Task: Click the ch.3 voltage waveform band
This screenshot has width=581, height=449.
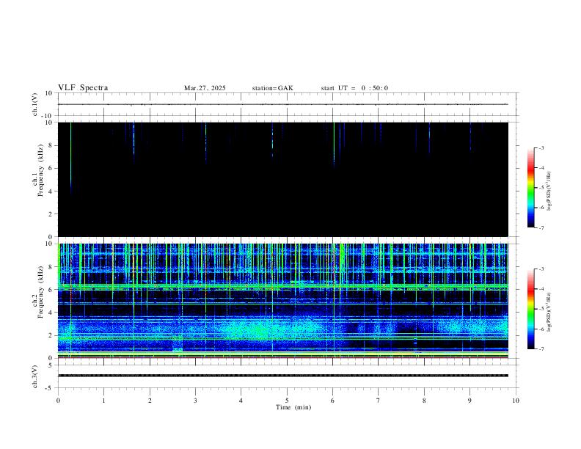Action: tap(282, 376)
